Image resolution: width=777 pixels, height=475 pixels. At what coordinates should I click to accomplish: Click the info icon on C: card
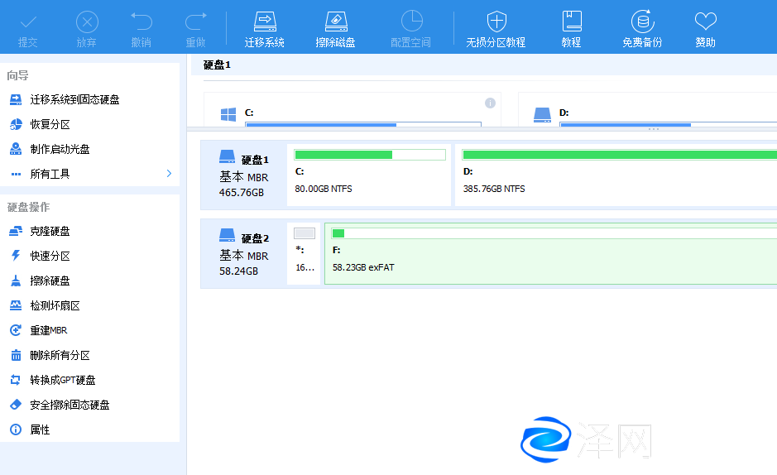(490, 103)
